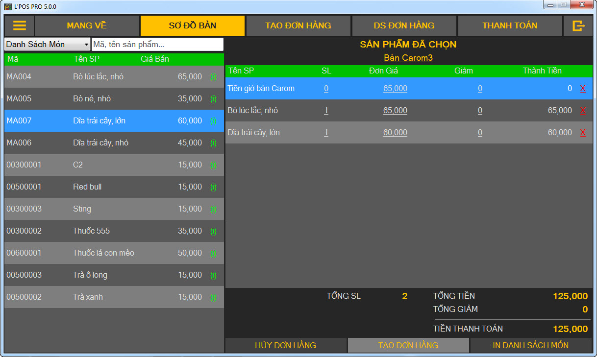This screenshot has height=357, width=597.
Task: Show info icon for Bò lúc lắc, nhỏ
Action: tap(213, 77)
